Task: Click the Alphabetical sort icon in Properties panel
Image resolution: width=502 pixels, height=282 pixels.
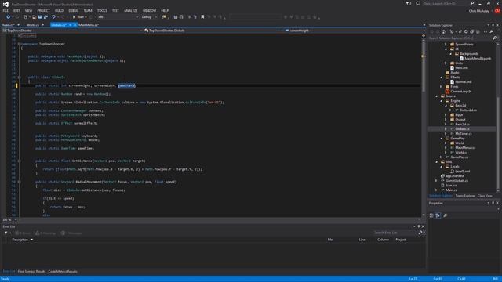Action: [438, 215]
